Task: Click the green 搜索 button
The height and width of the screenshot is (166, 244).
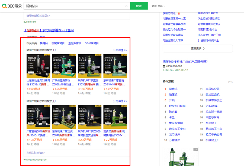Action: click(139, 6)
